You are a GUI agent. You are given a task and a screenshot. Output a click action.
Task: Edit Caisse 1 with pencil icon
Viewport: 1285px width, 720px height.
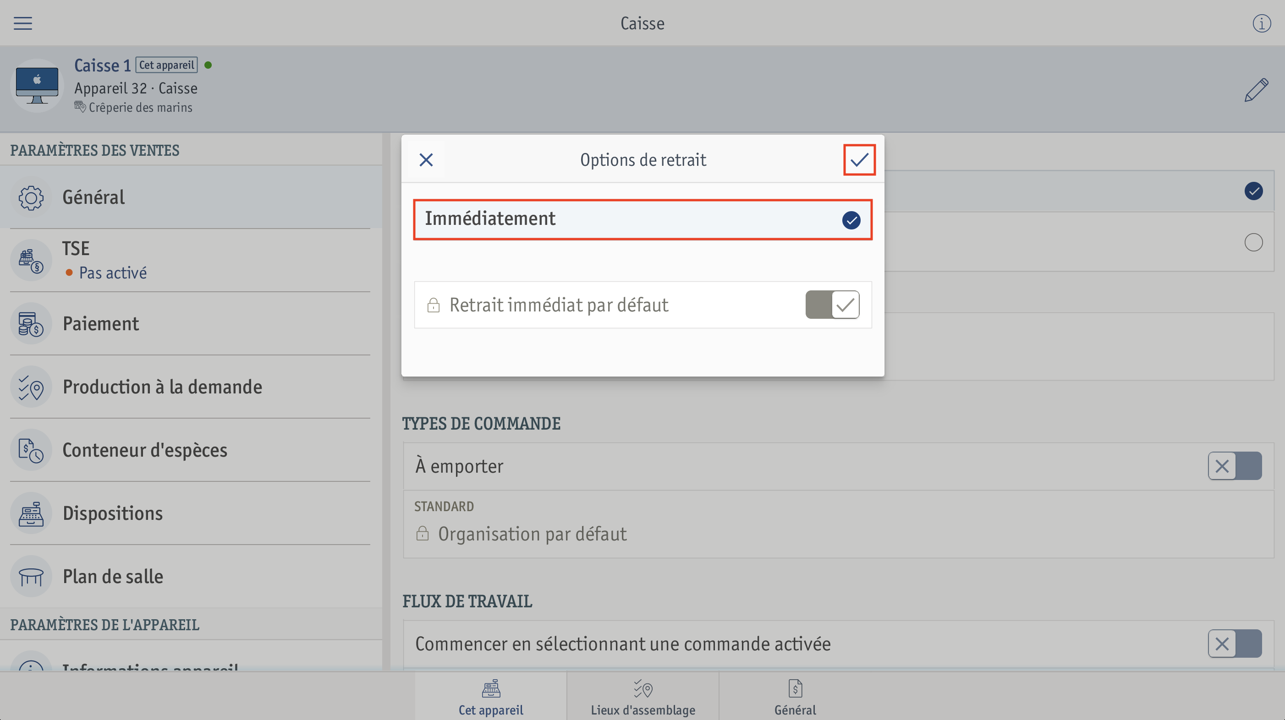click(1256, 90)
